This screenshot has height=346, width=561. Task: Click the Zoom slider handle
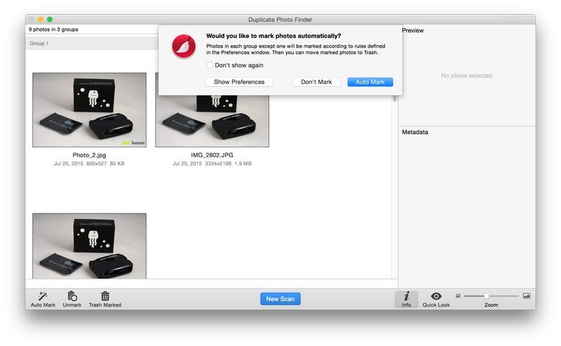[x=486, y=296]
